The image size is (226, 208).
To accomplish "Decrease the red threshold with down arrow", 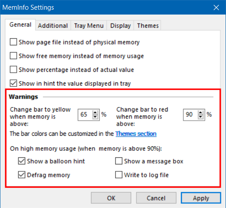I will pyautogui.click(x=200, y=117).
